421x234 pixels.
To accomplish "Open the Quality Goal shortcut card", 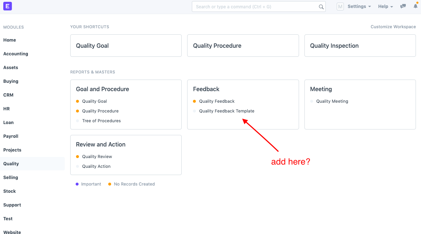I will [x=126, y=46].
